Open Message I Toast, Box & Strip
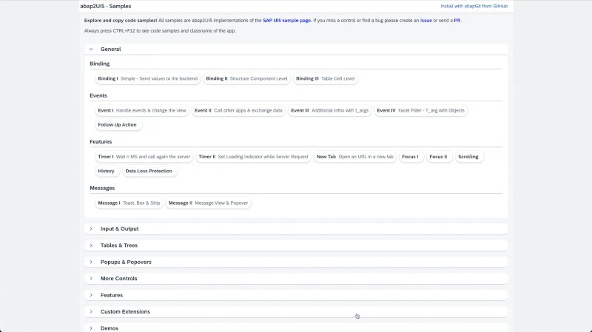Screen dimensions: 592x332 tap(129, 203)
